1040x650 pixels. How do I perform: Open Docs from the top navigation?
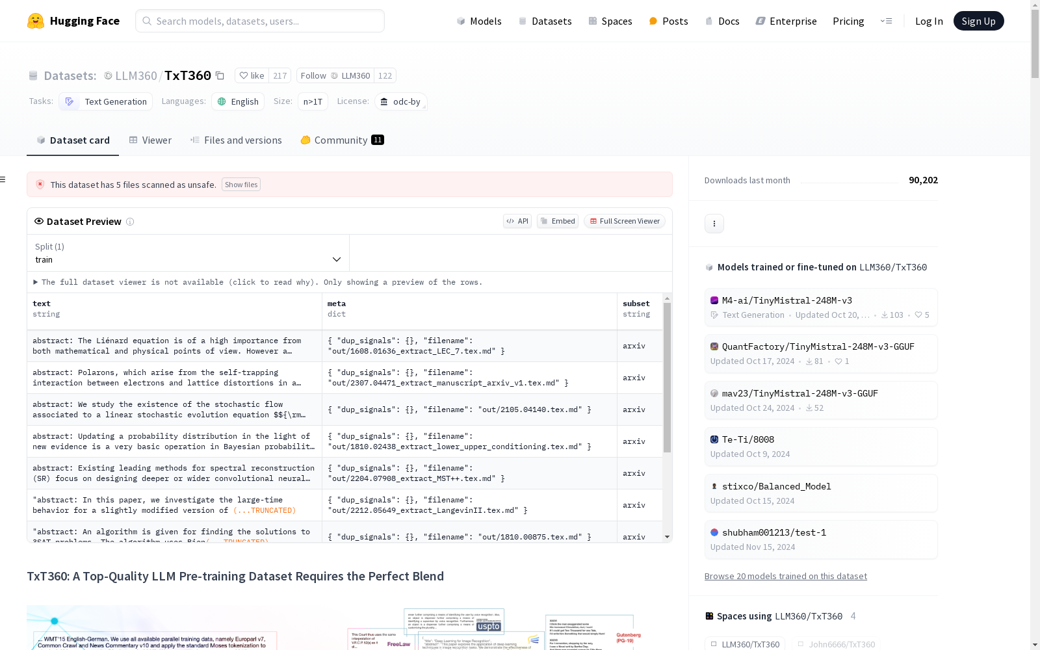(722, 21)
